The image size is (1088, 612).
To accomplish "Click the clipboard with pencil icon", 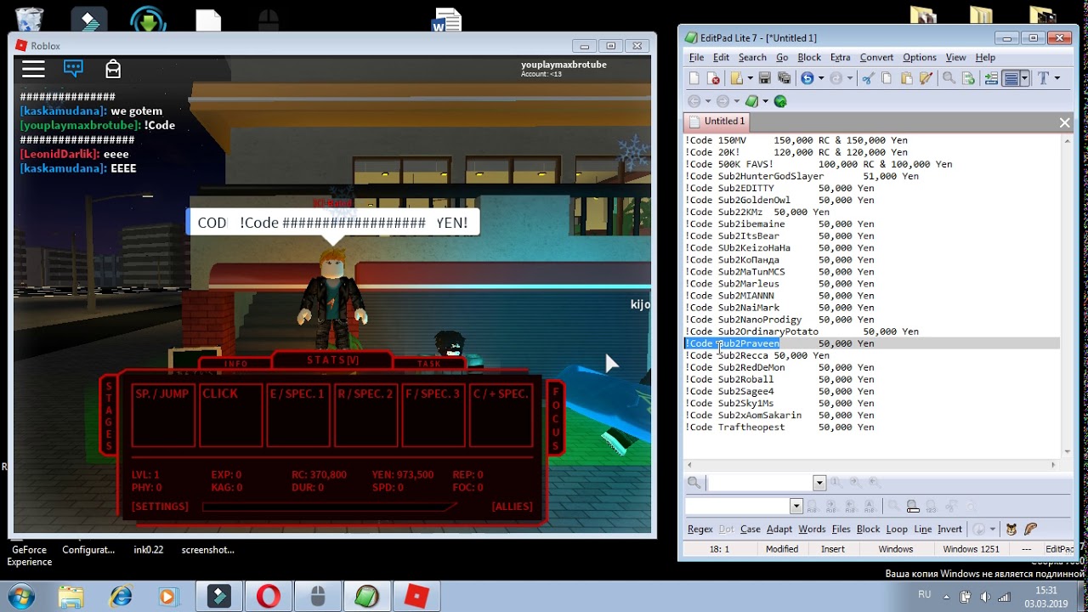I will tap(926, 78).
